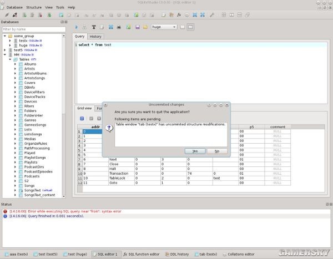Click the connect to database toolbar icon
The height and width of the screenshot is (259, 333).
coord(7,15)
